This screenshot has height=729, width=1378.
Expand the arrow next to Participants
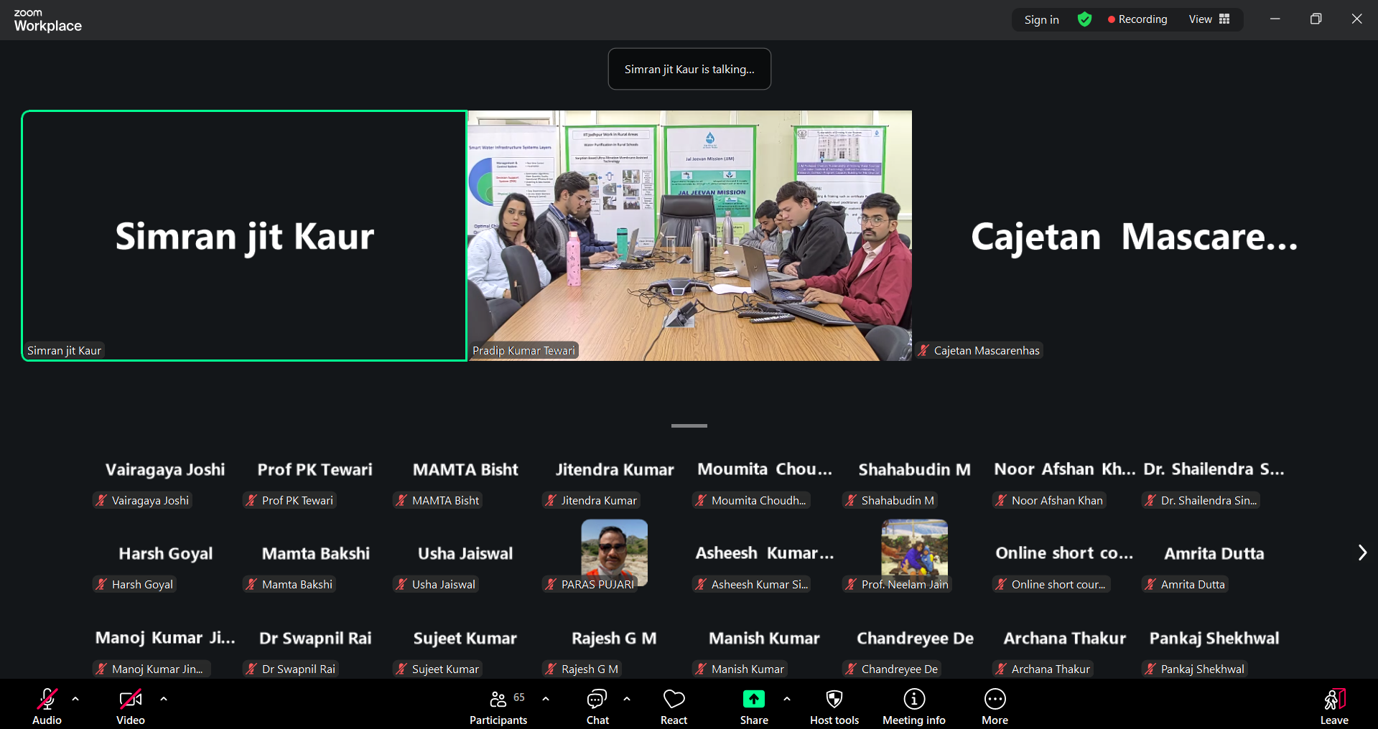(x=546, y=698)
